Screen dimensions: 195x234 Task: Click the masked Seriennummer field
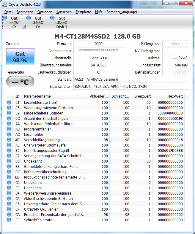(x=99, y=51)
